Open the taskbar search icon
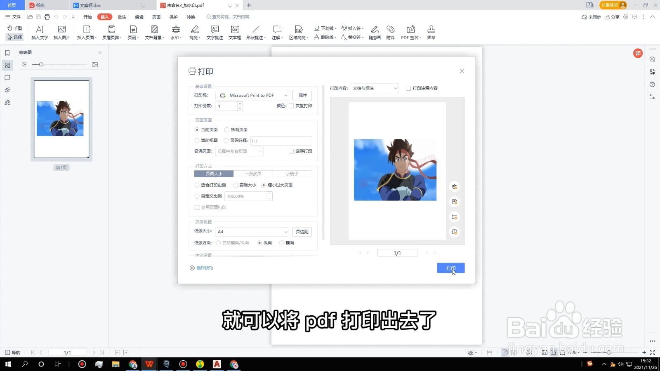The image size is (660, 371). tap(25, 364)
